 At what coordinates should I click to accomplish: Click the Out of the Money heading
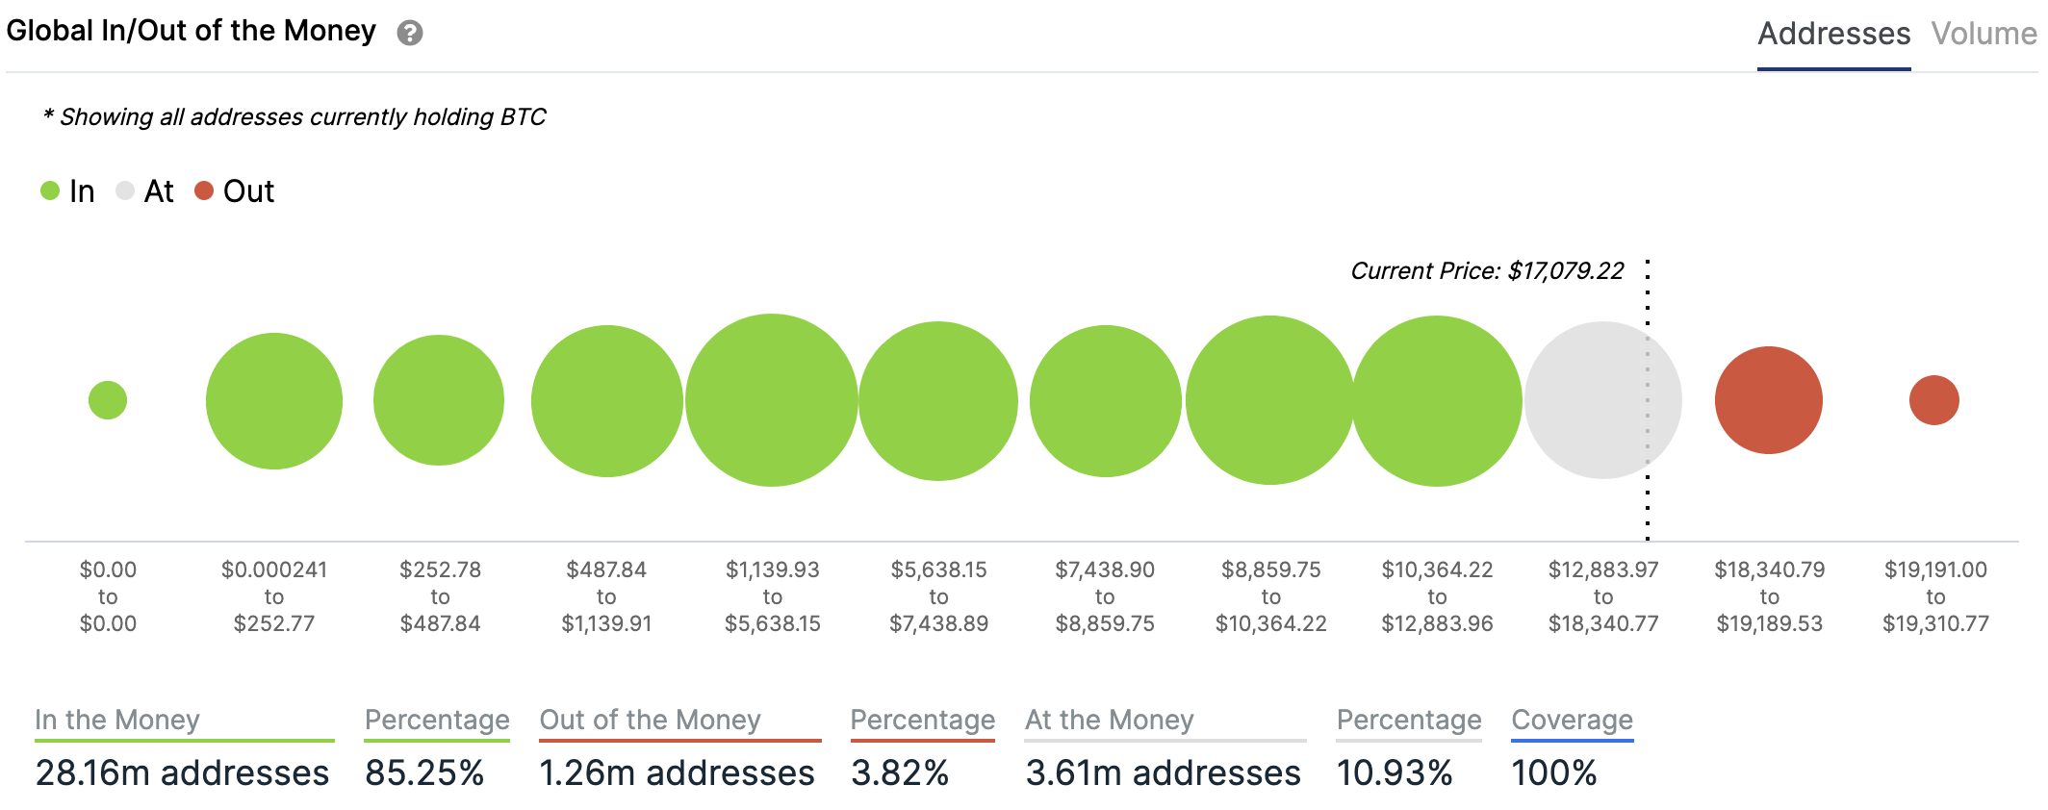pyautogui.click(x=650, y=720)
